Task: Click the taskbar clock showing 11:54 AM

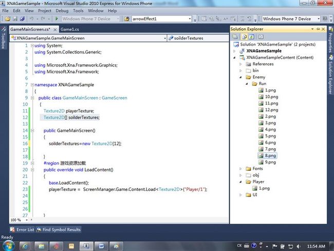Action: click(x=316, y=246)
